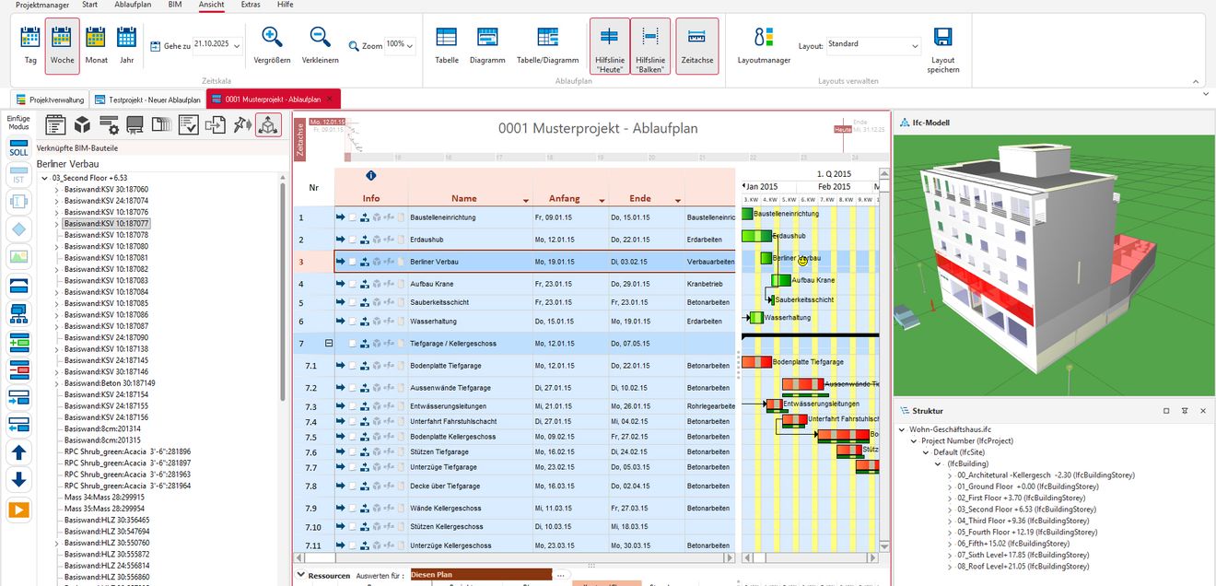1216x586 pixels.
Task: Toggle Hilfslinie Balken
Action: tap(650, 46)
